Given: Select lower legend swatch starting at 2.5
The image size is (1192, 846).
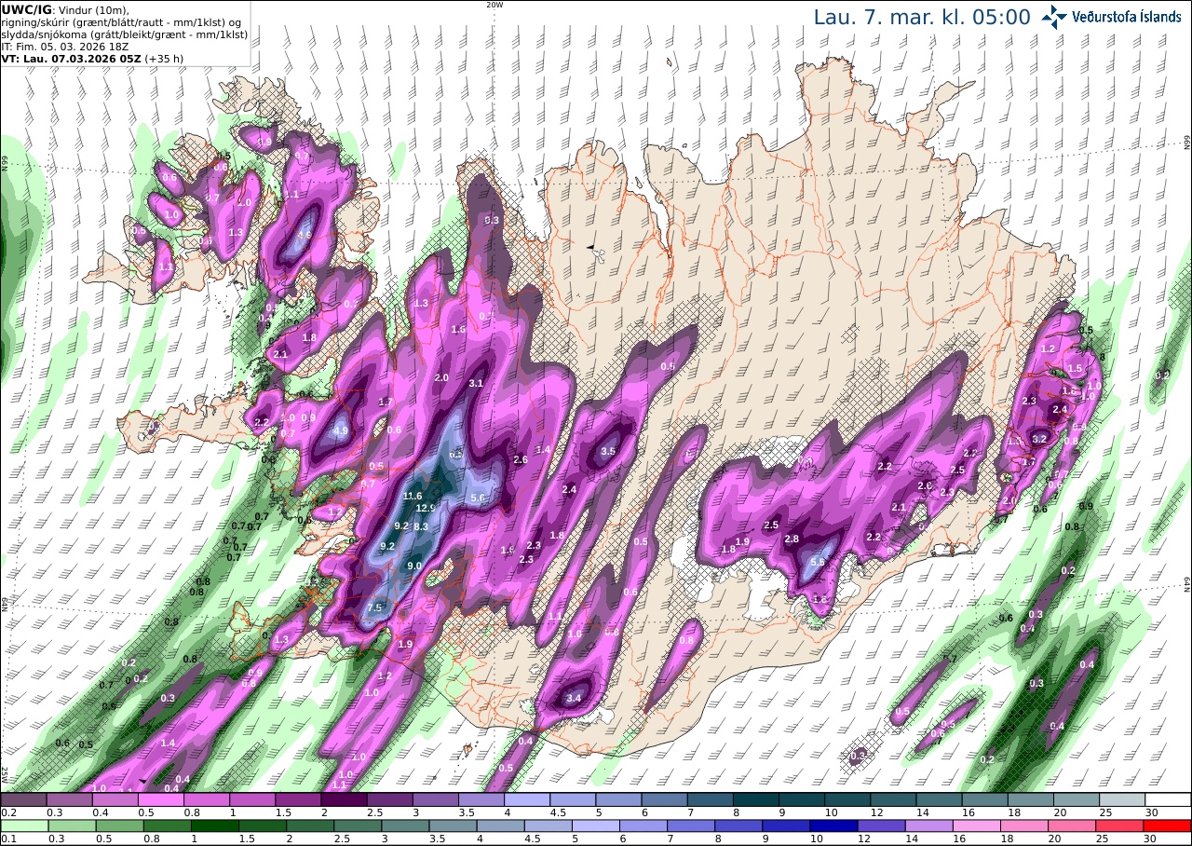Looking at the screenshot, I should point(358,826).
